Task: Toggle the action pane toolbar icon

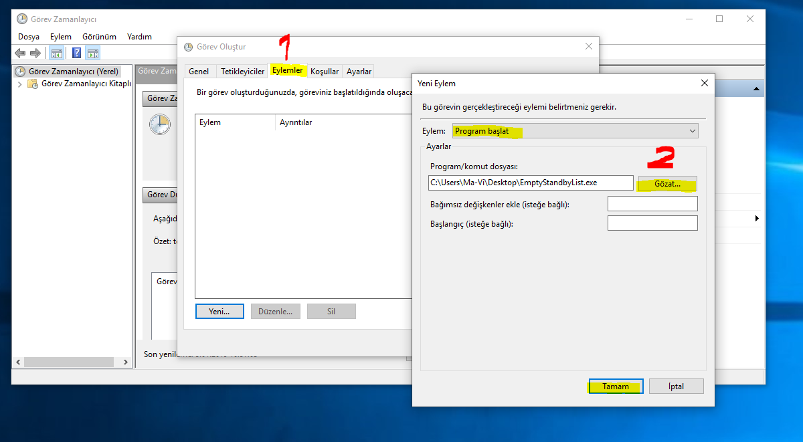Action: pos(93,53)
